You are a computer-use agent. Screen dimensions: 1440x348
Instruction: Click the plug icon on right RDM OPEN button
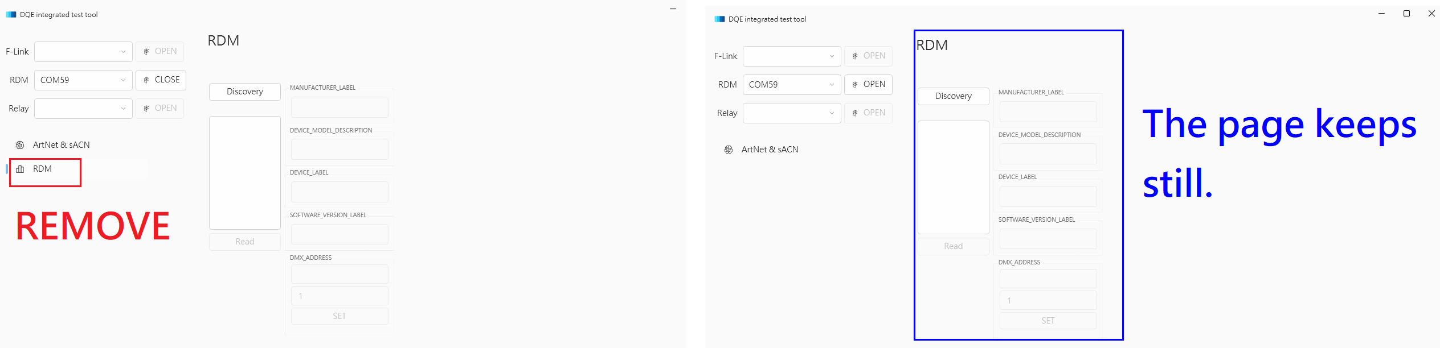(854, 84)
